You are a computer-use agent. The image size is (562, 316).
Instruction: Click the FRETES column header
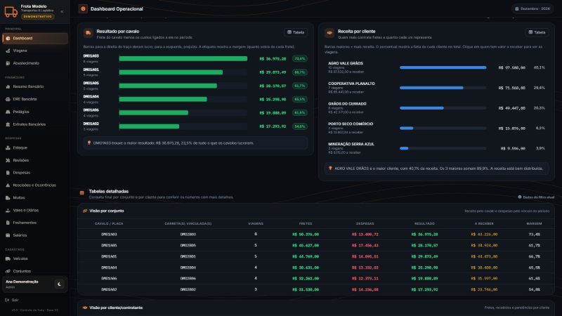[306, 223]
